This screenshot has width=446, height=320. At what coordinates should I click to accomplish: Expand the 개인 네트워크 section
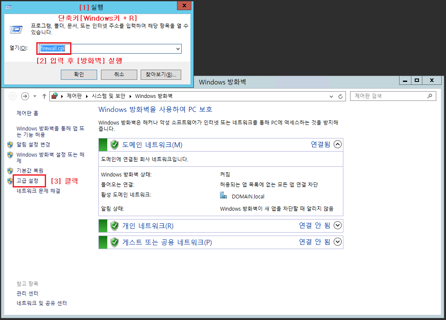point(337,225)
